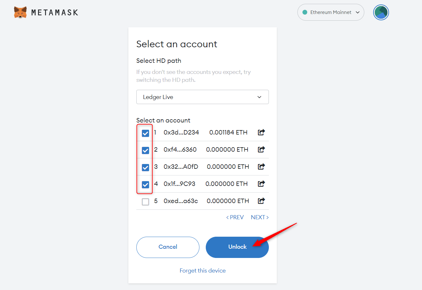422x290 pixels.
Task: Open explorer link for account 0x32...A0fD
Action: click(x=261, y=167)
